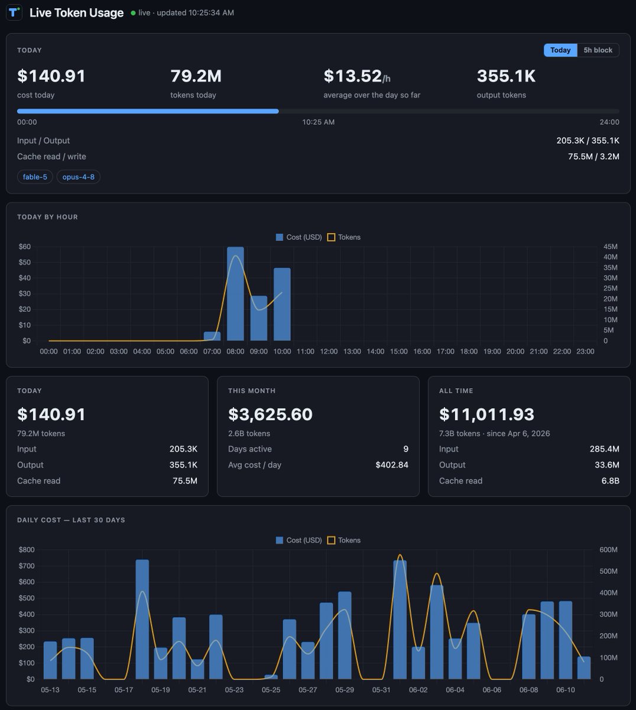Image resolution: width=636 pixels, height=710 pixels.
Task: Click the '2.6B tokens' text in This Month
Action: point(249,434)
